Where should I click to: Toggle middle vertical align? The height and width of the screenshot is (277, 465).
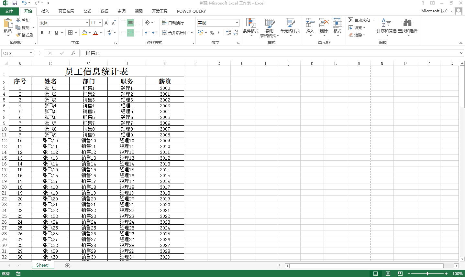point(130,23)
